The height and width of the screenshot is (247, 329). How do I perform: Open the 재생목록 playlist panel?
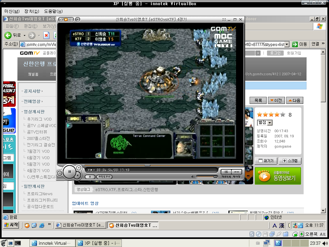(226, 172)
